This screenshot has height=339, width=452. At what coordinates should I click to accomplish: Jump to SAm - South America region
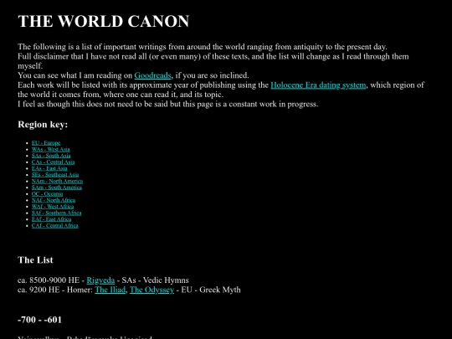point(57,187)
